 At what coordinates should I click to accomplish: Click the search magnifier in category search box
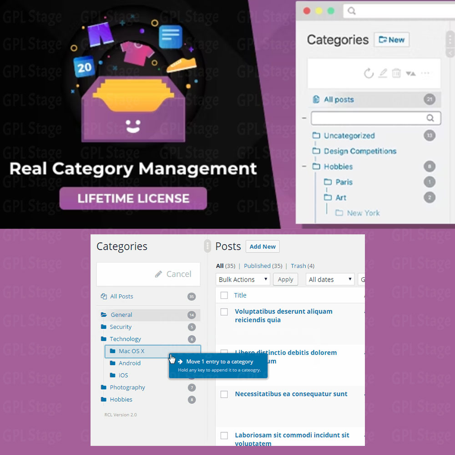[x=430, y=118]
